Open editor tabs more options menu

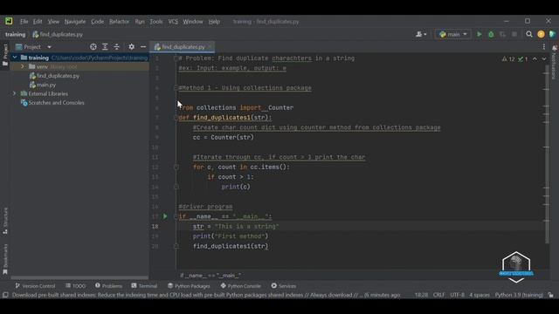[543, 46]
